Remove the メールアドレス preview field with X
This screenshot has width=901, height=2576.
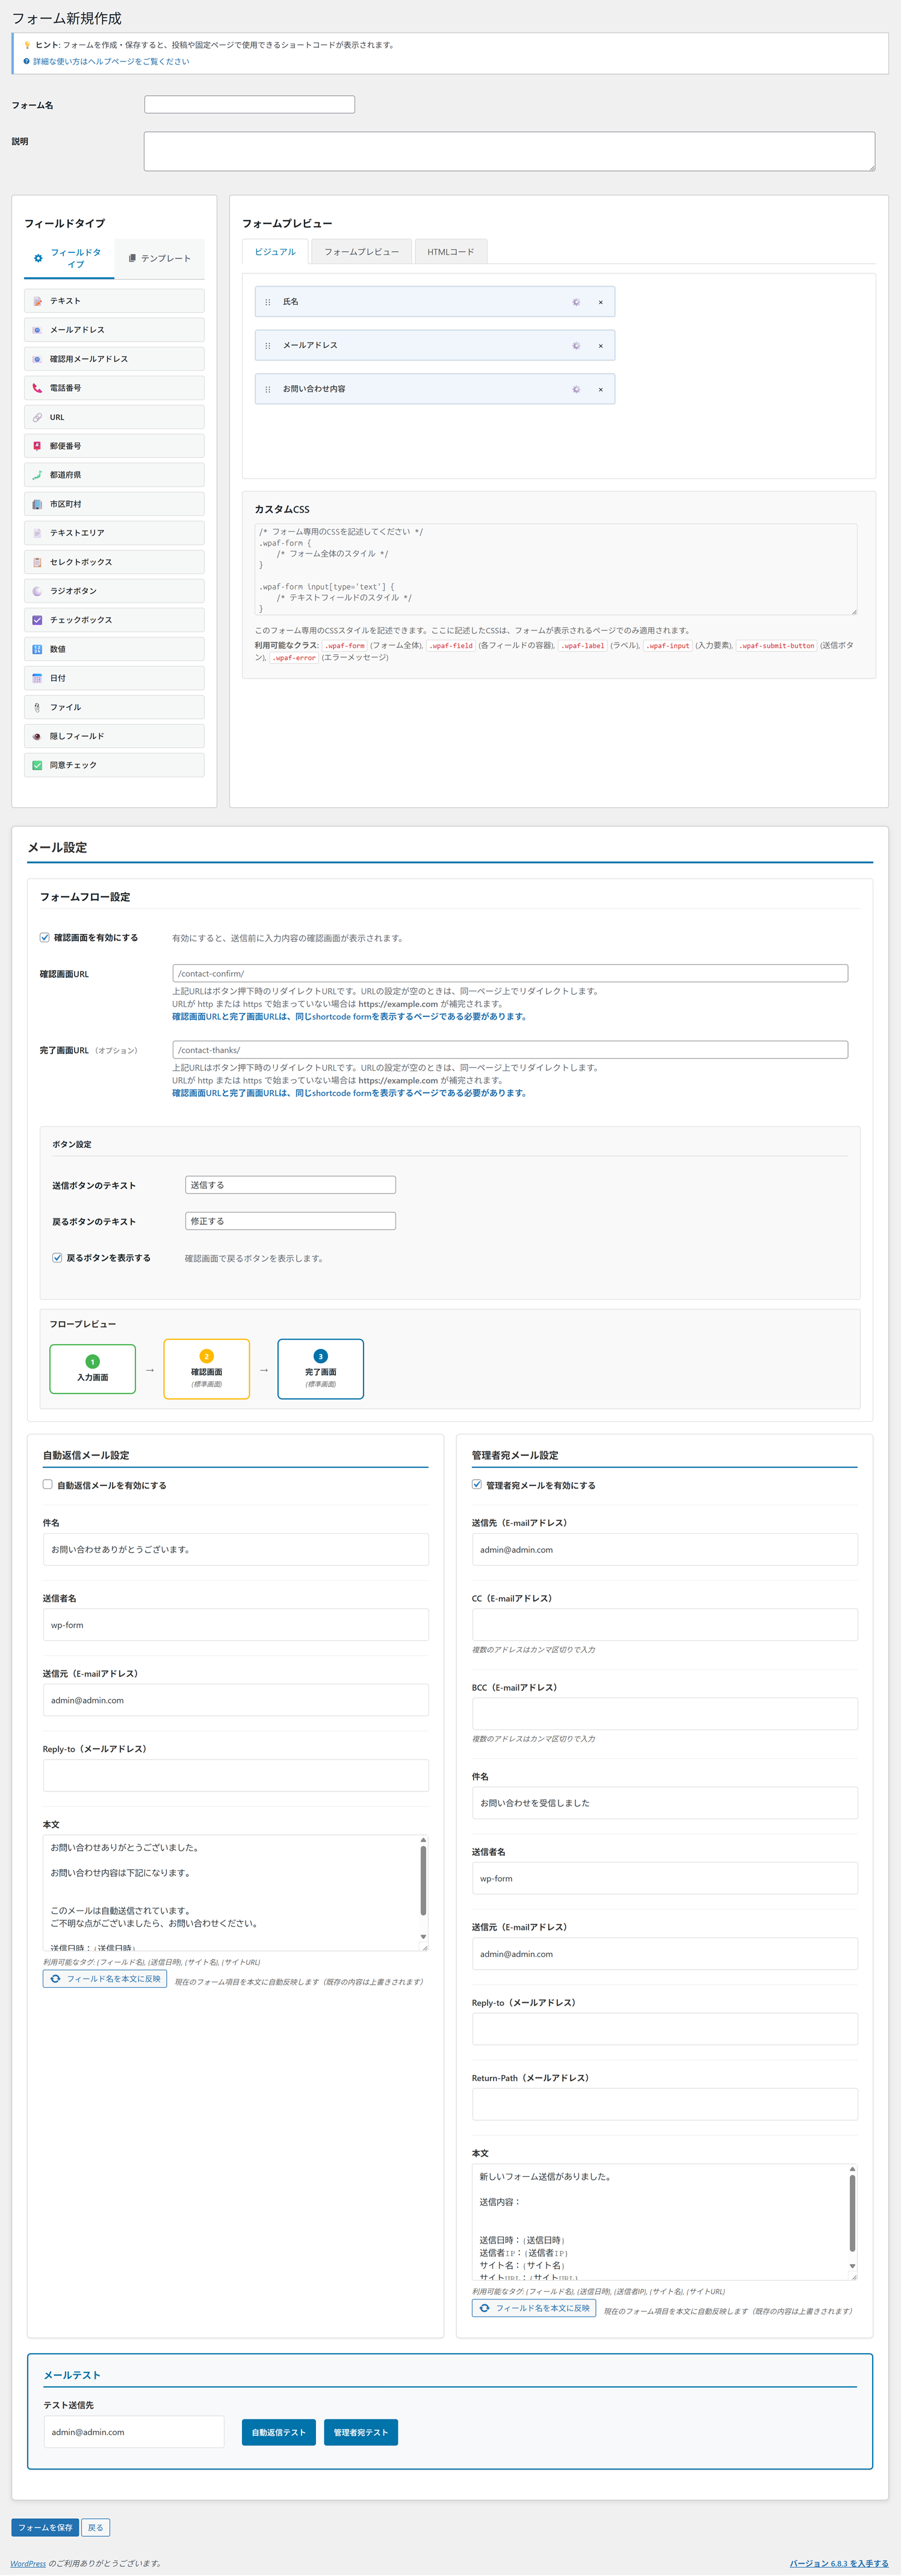(600, 346)
